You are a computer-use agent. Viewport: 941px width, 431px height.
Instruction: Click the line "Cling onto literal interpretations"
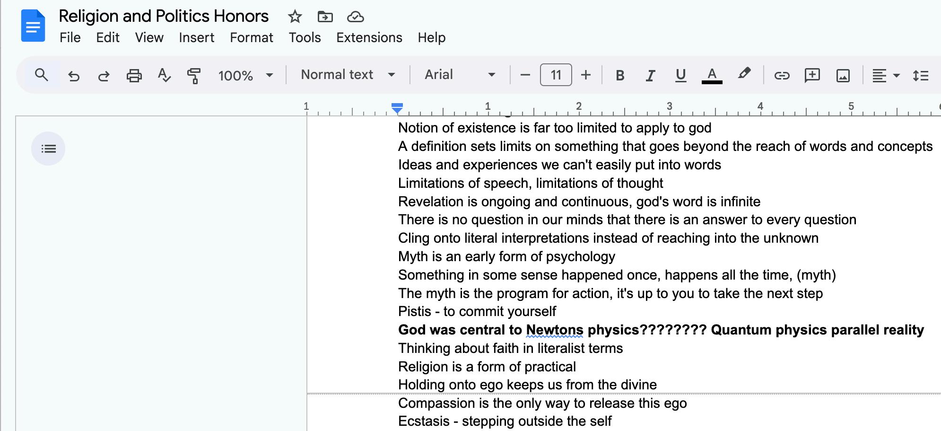click(x=608, y=238)
